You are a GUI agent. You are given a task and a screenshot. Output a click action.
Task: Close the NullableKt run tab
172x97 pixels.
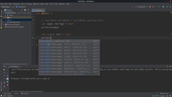[20, 66]
